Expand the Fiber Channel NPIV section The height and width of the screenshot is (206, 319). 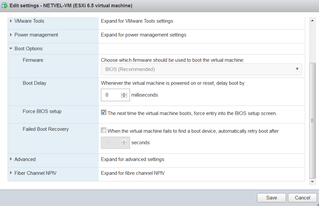tap(11, 173)
